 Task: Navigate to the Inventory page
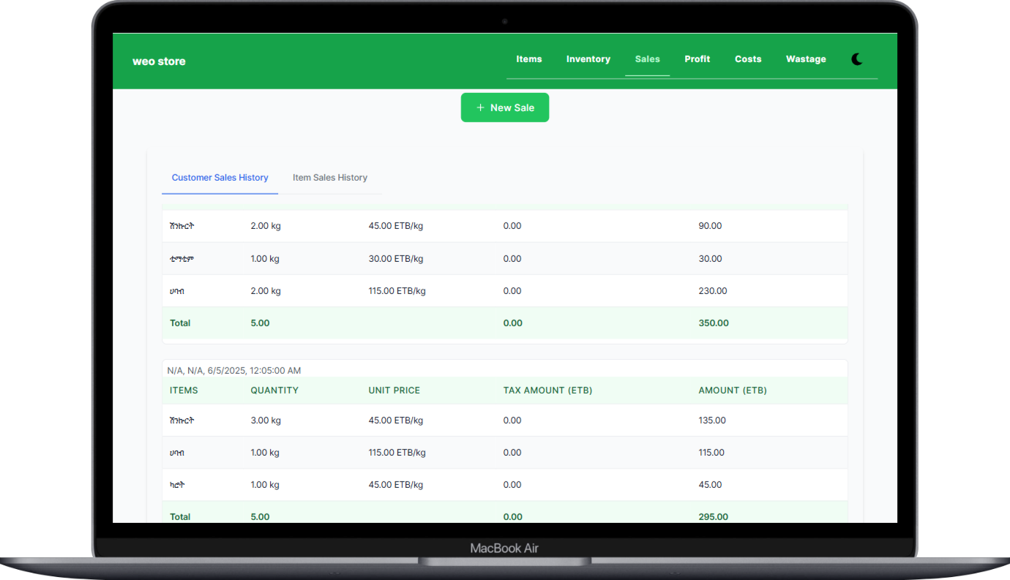pos(588,59)
